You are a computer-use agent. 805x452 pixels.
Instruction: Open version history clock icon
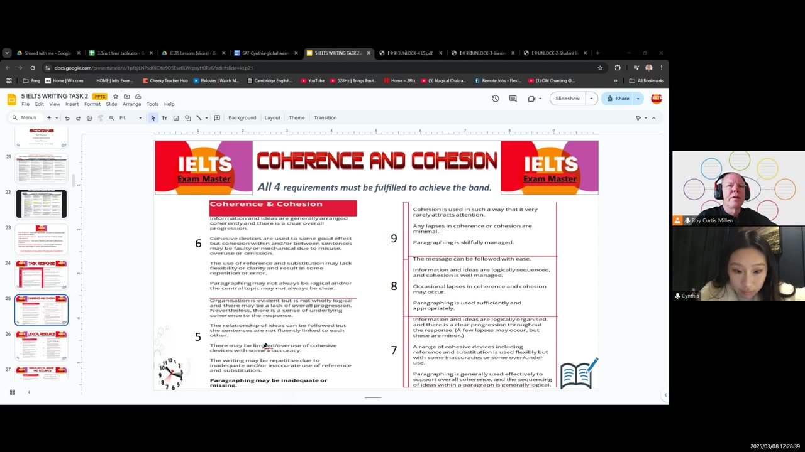click(x=495, y=99)
